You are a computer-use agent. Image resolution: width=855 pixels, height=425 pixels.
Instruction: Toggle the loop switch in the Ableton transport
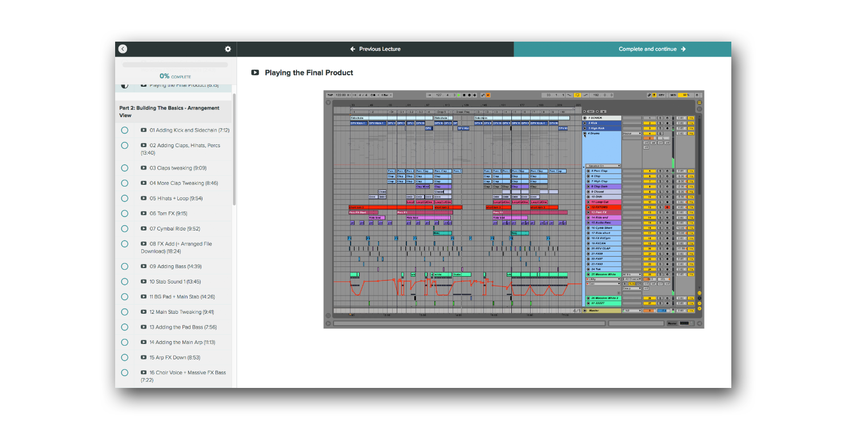577,95
